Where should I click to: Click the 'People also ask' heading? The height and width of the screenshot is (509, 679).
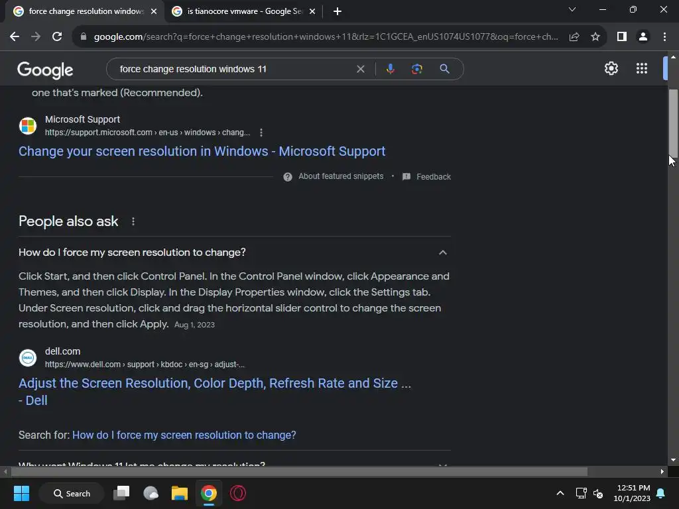(68, 221)
